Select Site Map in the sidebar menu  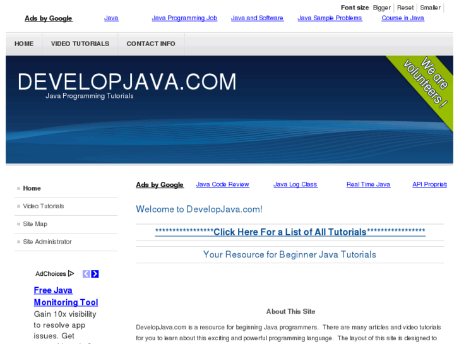click(x=35, y=224)
